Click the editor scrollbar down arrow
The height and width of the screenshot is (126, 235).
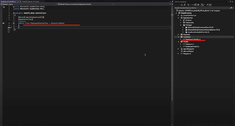pos(172,125)
